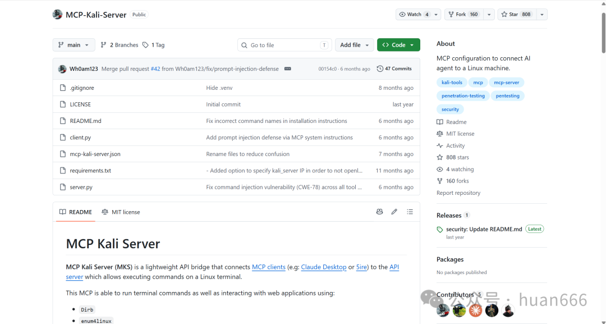Expand commit message ellipsis button

[x=287, y=69]
